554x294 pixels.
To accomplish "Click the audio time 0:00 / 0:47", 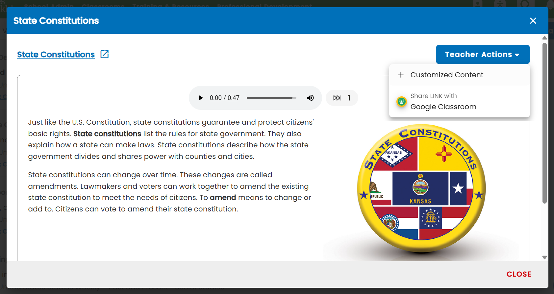I will tap(224, 98).
